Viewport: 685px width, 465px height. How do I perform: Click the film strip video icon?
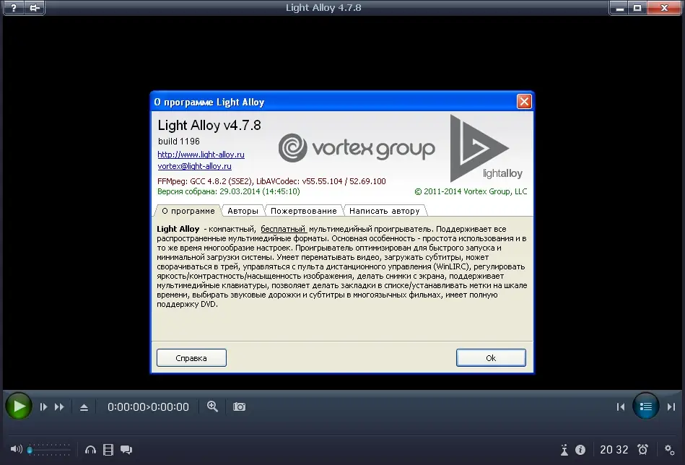click(108, 449)
